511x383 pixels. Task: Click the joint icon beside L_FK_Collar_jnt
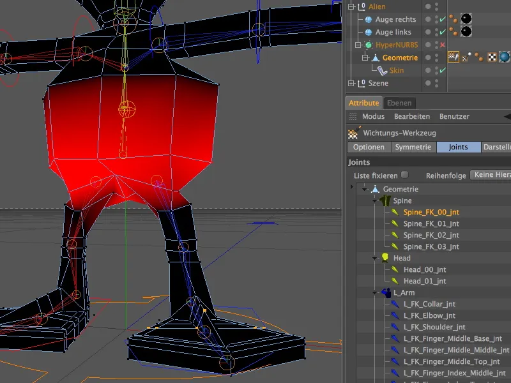click(x=395, y=304)
